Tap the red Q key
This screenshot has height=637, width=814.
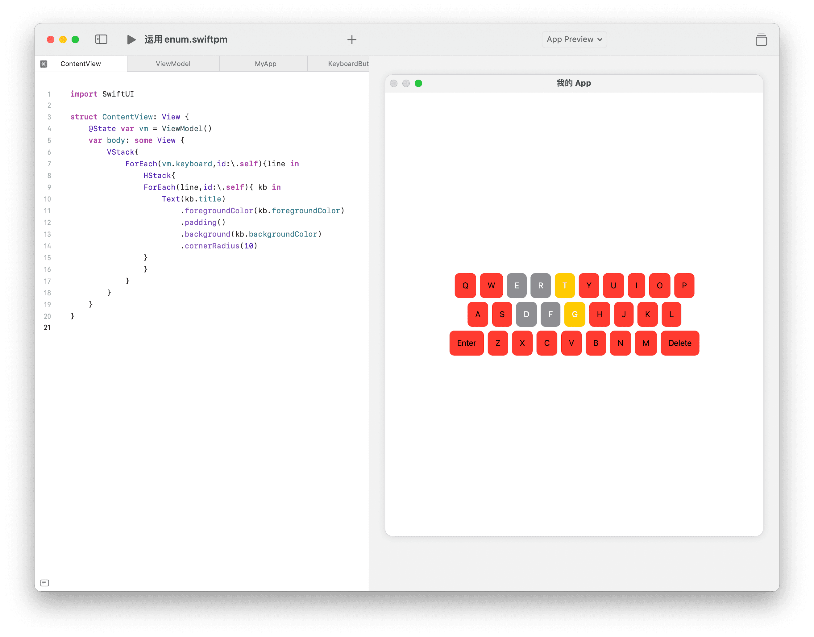(465, 285)
